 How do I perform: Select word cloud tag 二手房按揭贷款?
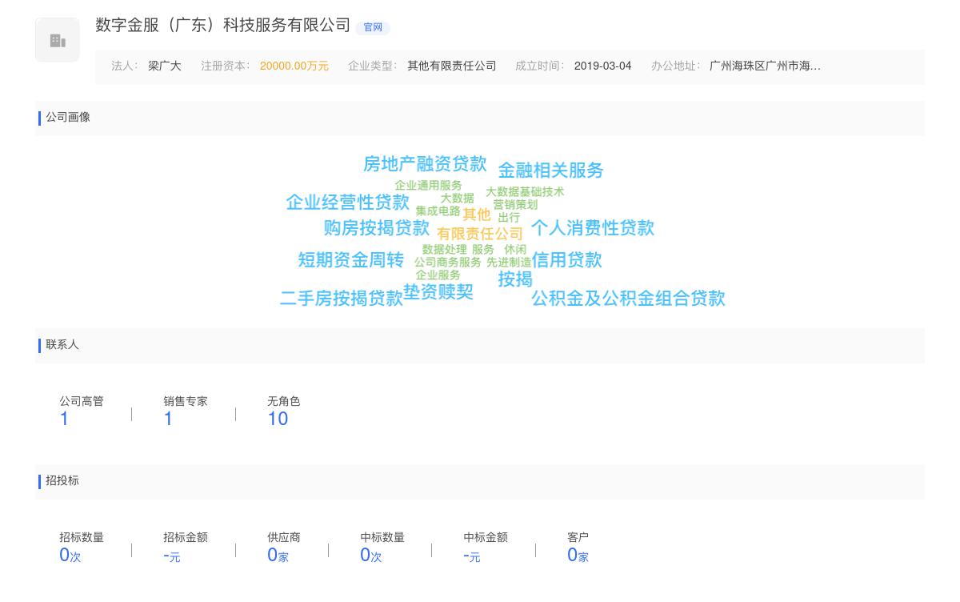pyautogui.click(x=342, y=299)
